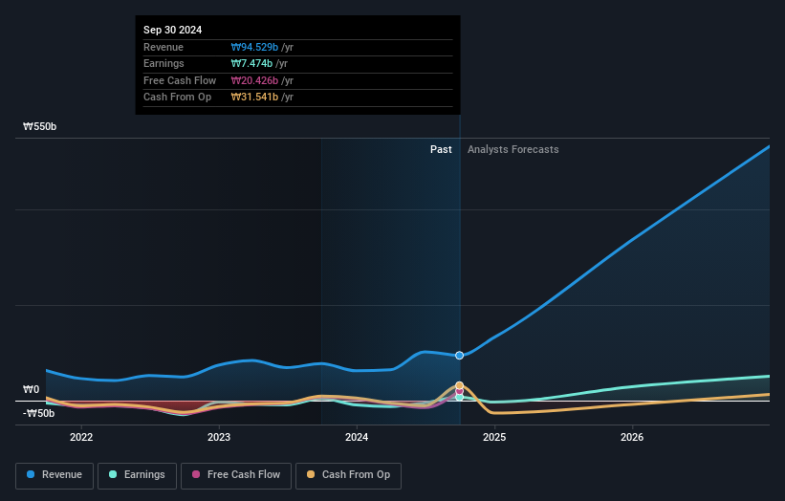Click the Free Cash Flow label in tooltip
This screenshot has width=785, height=501.
click(180, 80)
